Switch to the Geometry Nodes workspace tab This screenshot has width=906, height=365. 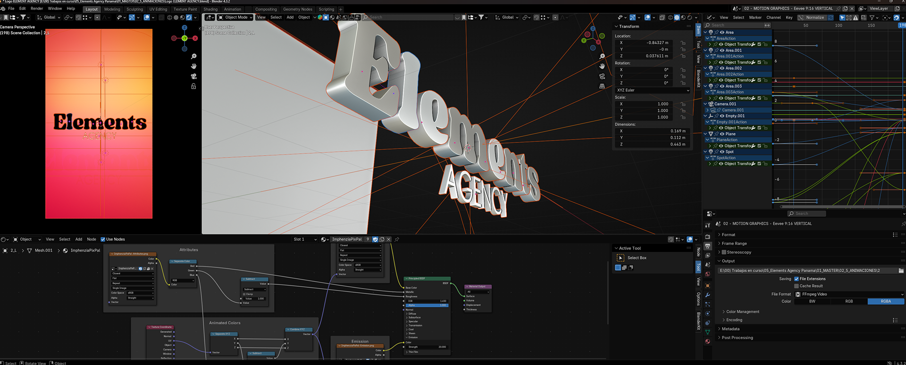point(298,9)
